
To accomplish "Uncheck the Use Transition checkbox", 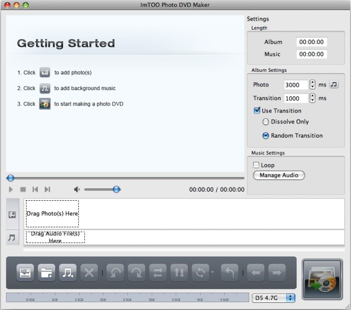I will coord(257,111).
